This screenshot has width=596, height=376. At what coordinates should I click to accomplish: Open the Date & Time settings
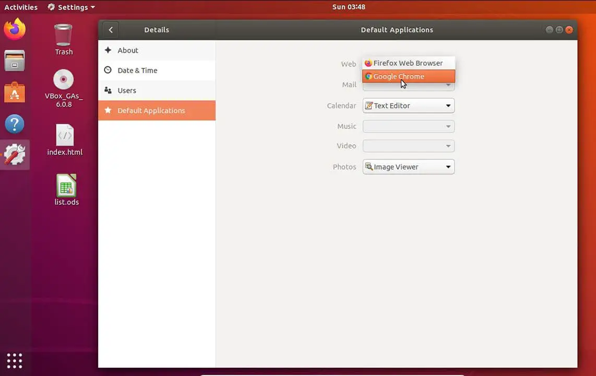pos(137,70)
